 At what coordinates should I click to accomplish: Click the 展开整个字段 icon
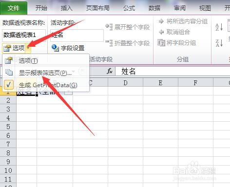point(109,27)
